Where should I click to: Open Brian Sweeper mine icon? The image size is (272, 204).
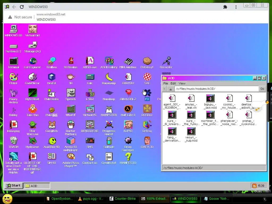(128, 144)
